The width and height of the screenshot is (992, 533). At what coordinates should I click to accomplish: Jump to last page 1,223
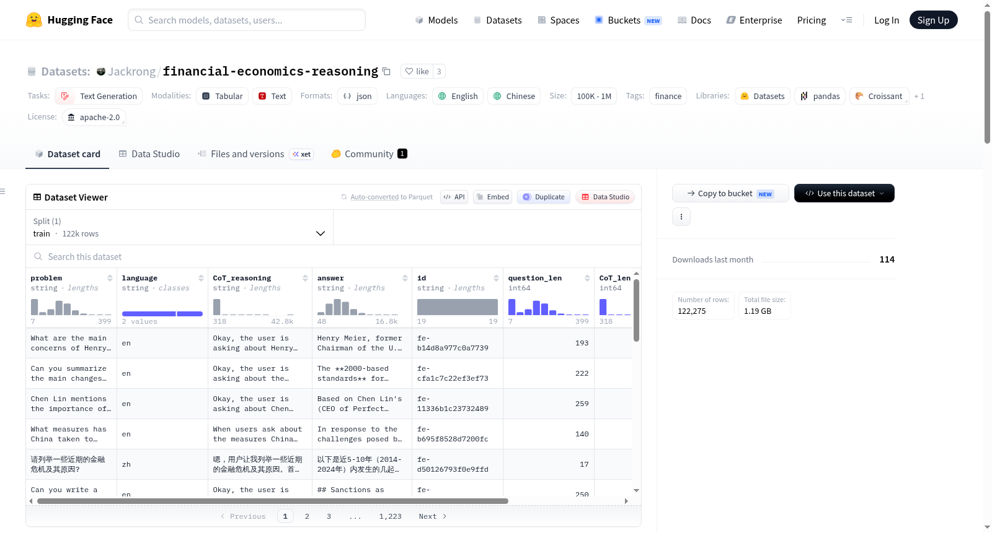(390, 516)
